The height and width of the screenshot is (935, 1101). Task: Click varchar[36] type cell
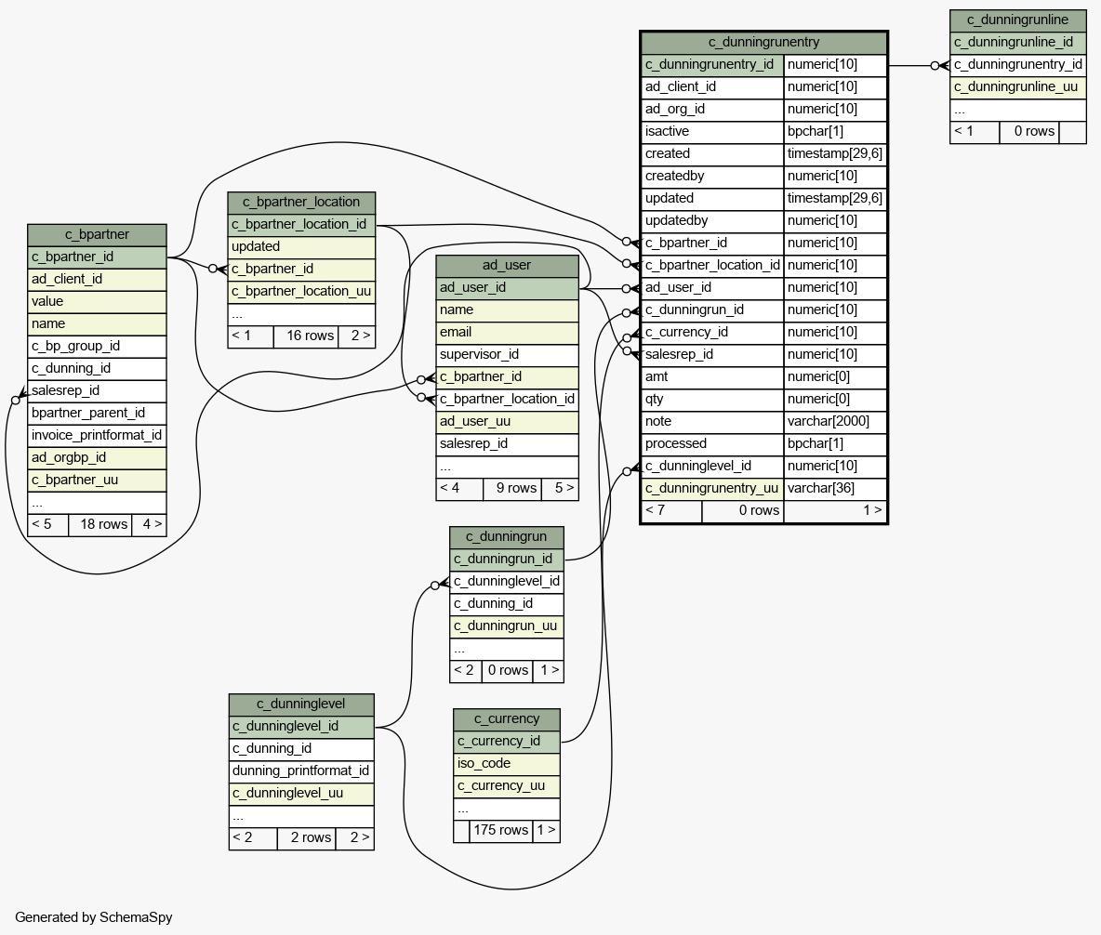click(x=836, y=489)
